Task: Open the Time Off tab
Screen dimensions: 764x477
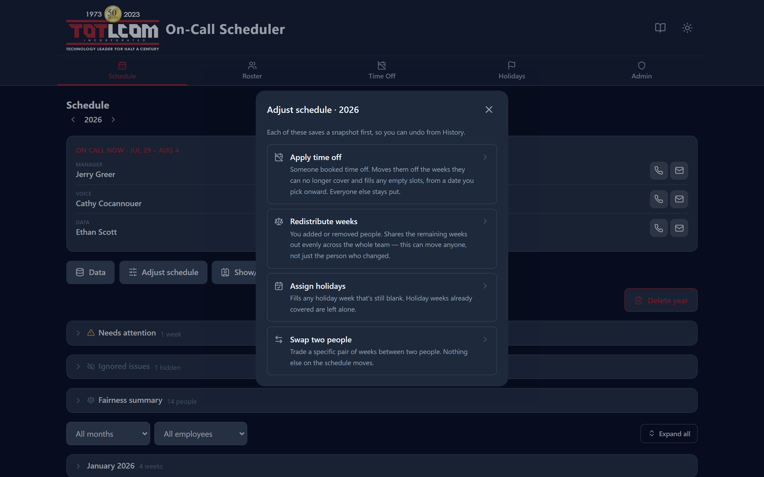Action: pos(382,71)
